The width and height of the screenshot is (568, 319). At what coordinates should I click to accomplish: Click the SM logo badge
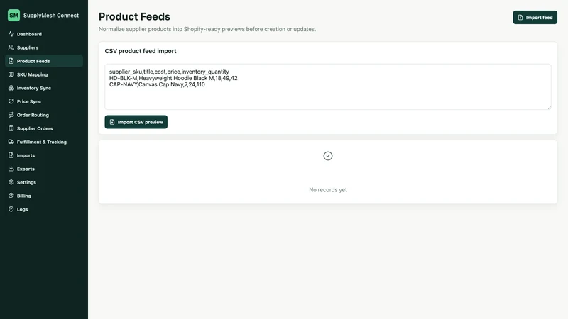point(13,15)
